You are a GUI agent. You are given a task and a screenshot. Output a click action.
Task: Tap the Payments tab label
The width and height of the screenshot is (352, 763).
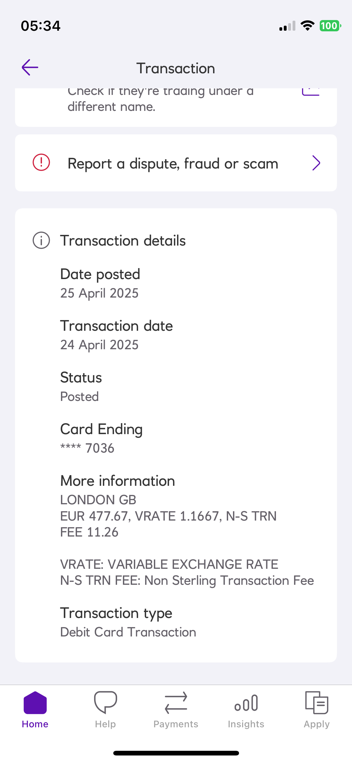[x=176, y=724]
